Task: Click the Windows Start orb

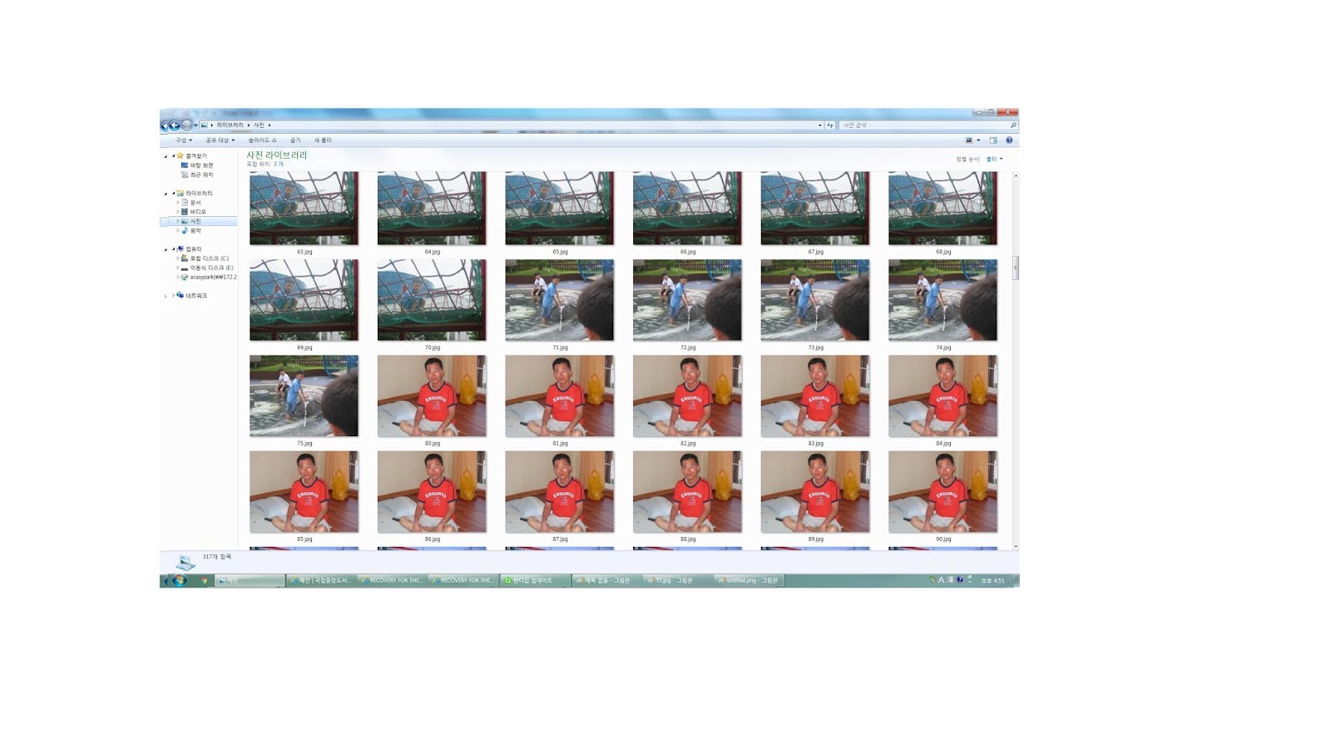Action: pos(179,580)
